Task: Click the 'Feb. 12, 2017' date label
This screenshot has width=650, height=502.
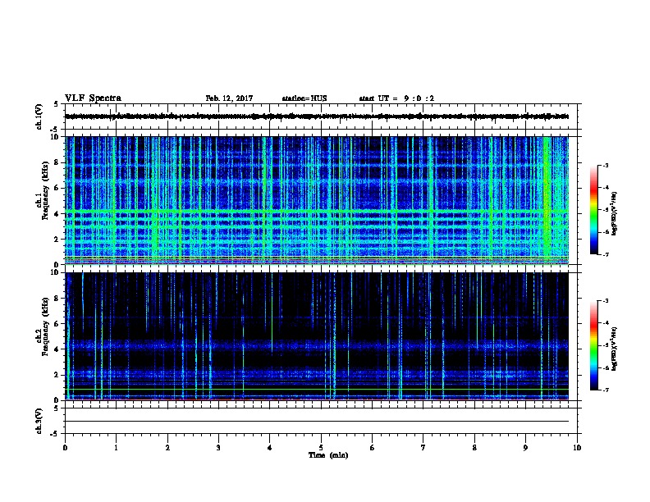Action: (x=229, y=98)
